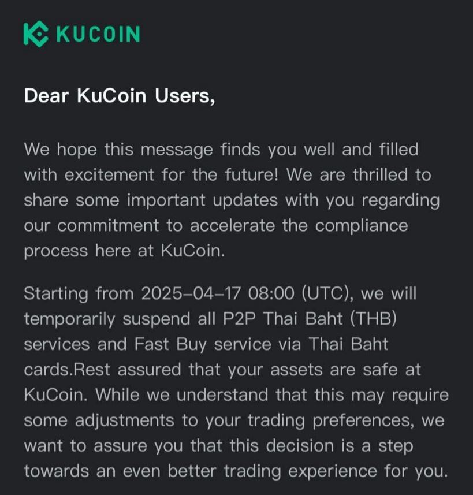This screenshot has height=495, width=473.
Task: Click the date '2025-04-17' in the notice
Action: coord(191,293)
